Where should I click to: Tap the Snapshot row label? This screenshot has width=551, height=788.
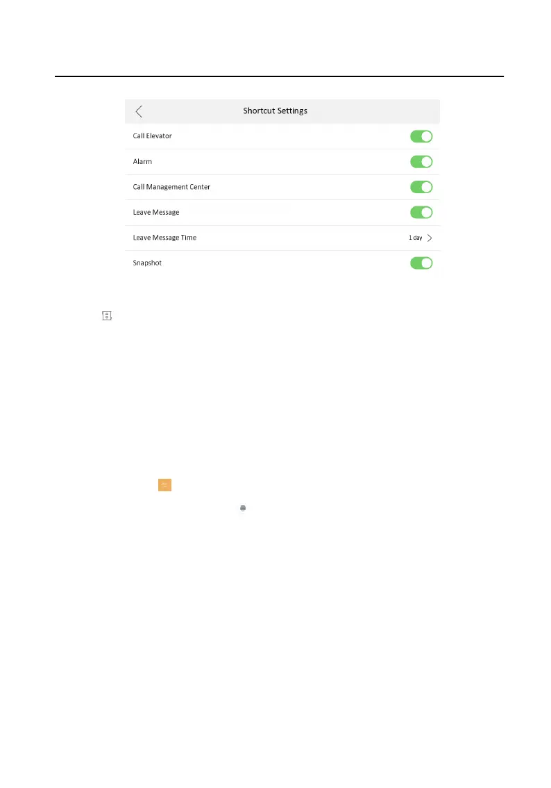(147, 263)
